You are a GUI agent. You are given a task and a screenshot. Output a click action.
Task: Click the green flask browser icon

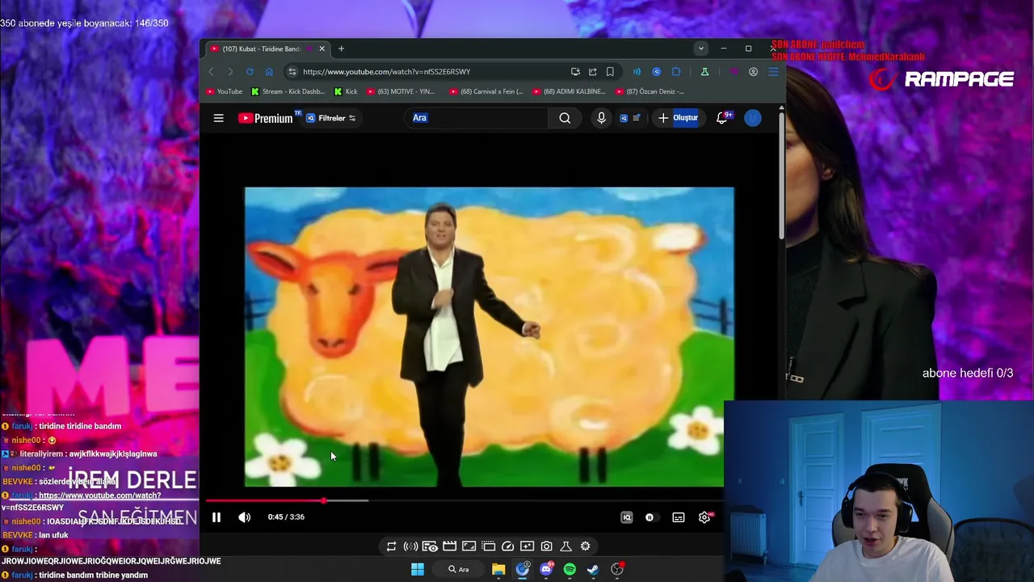coord(704,72)
